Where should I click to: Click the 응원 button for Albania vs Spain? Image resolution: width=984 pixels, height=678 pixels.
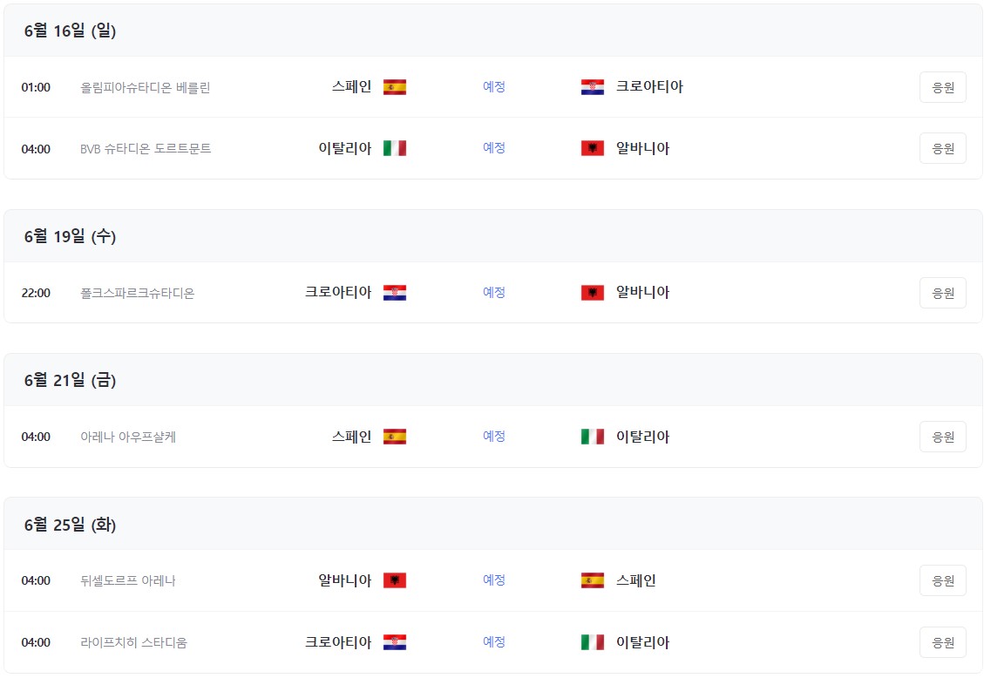point(942,580)
